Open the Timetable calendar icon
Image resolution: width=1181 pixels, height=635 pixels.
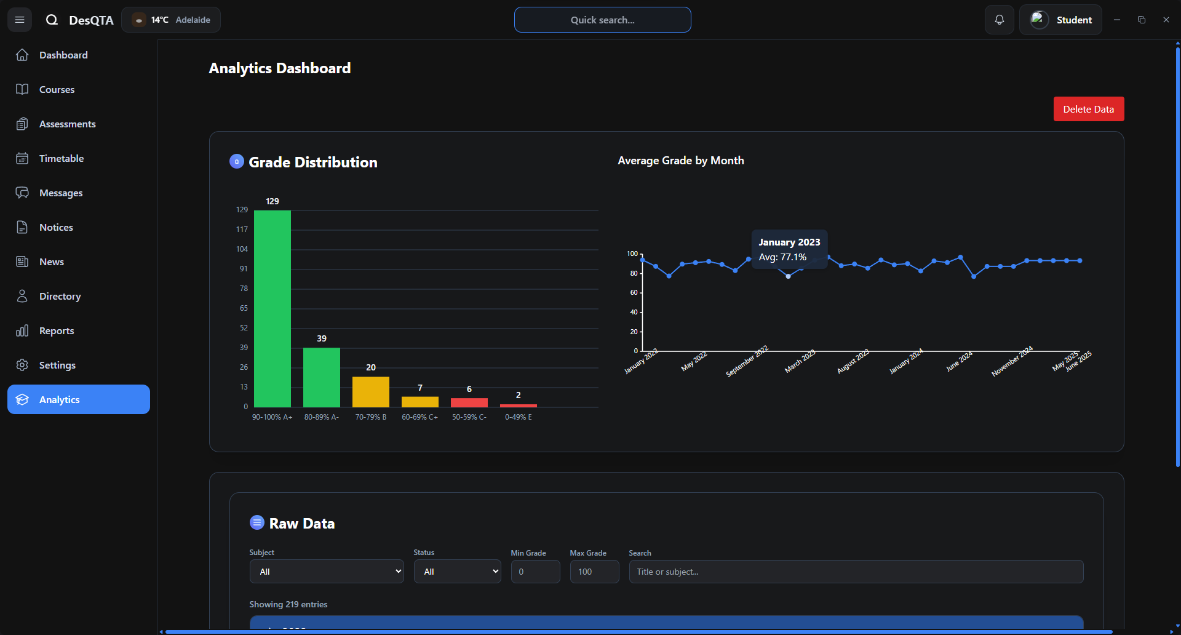tap(22, 158)
